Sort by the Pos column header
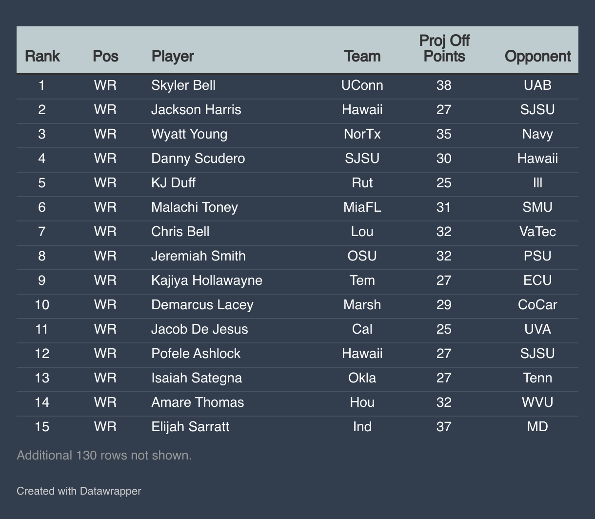This screenshot has height=519, width=595. pos(105,56)
